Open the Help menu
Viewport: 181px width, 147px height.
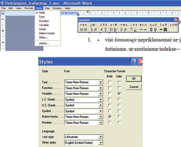tap(67, 8)
